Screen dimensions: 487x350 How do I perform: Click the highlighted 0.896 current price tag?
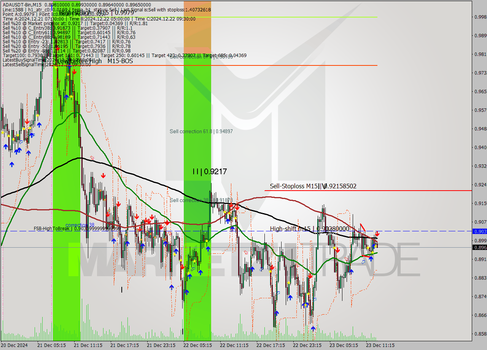tap(479, 247)
